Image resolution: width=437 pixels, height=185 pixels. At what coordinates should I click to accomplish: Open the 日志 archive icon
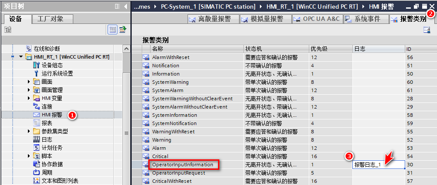pos(37,139)
